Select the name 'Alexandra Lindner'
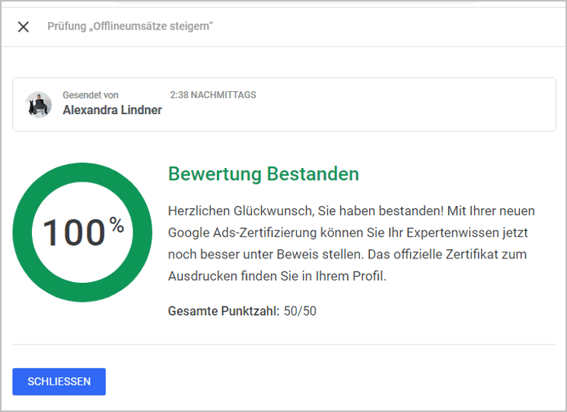This screenshot has width=567, height=412. (x=112, y=110)
